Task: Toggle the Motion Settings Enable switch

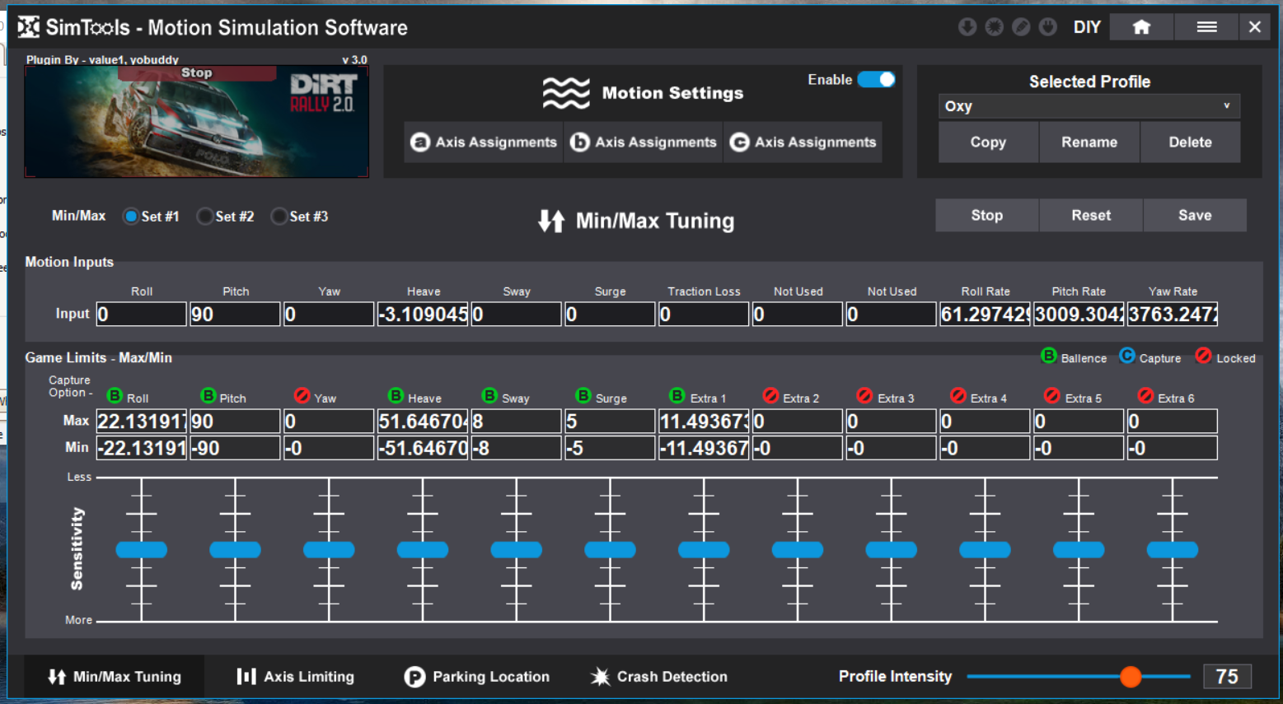Action: coord(876,80)
